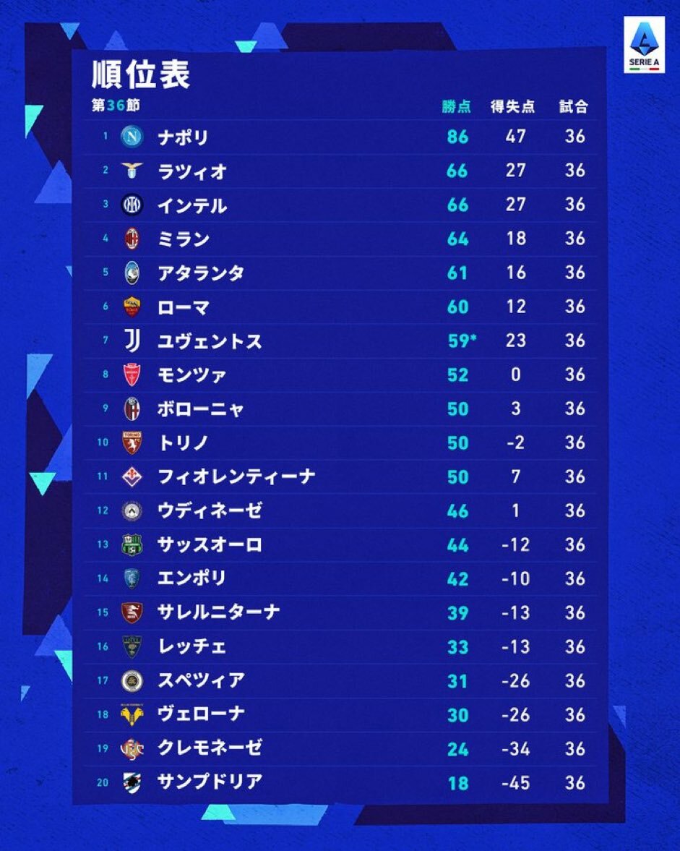Click the 試合 column header
Viewport: 680px width, 851px height.
point(574,106)
